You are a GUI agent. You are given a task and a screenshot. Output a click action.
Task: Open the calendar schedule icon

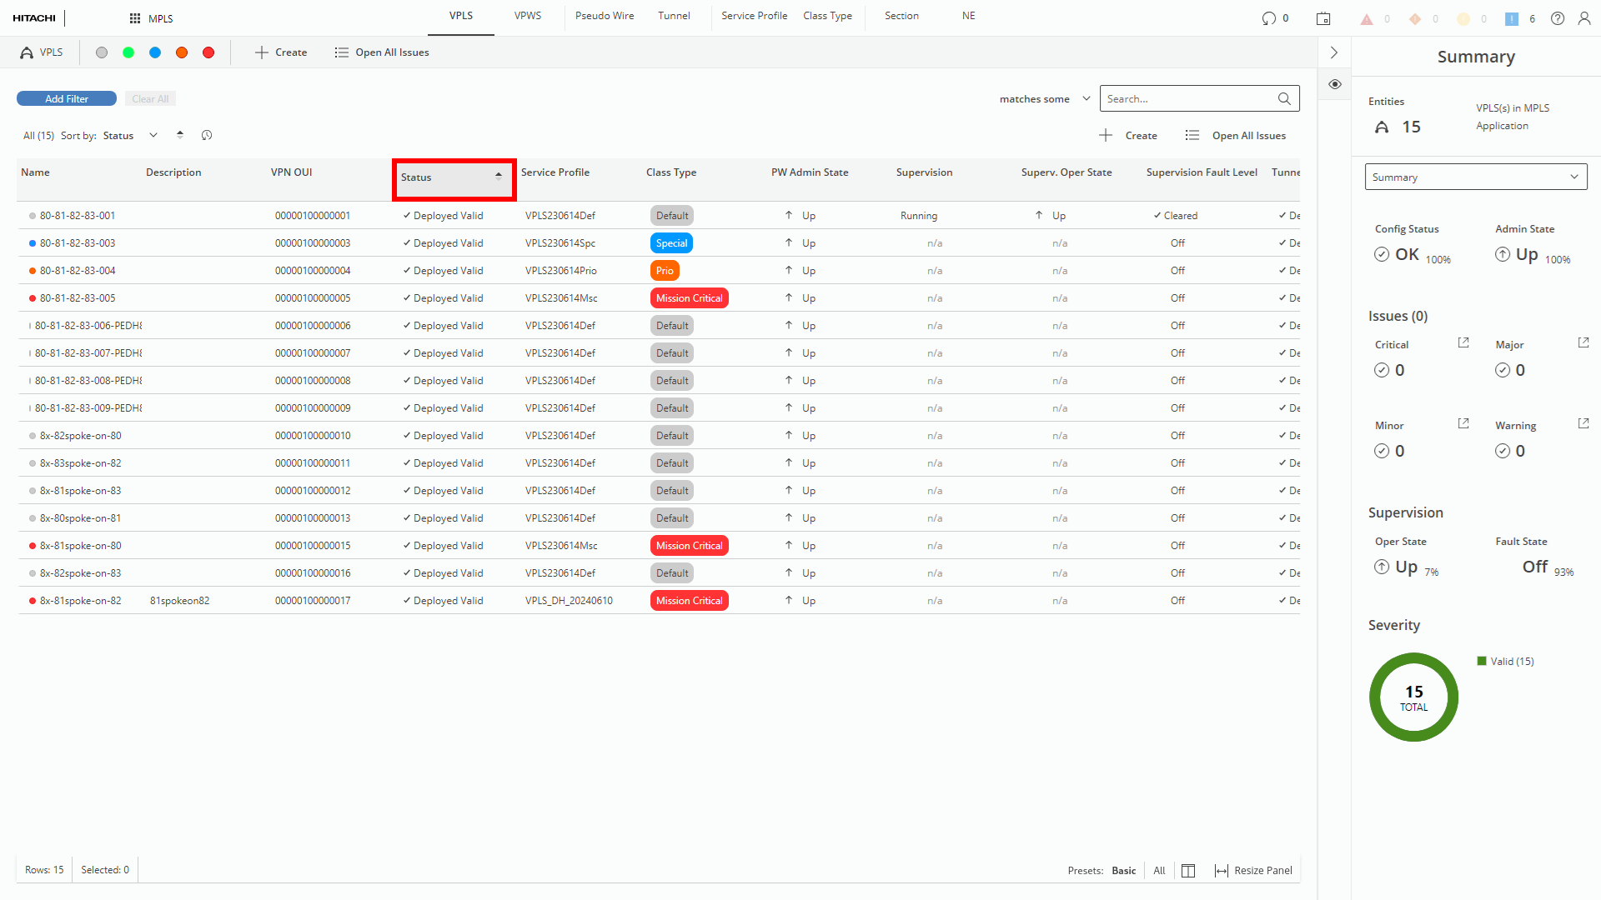[1323, 18]
